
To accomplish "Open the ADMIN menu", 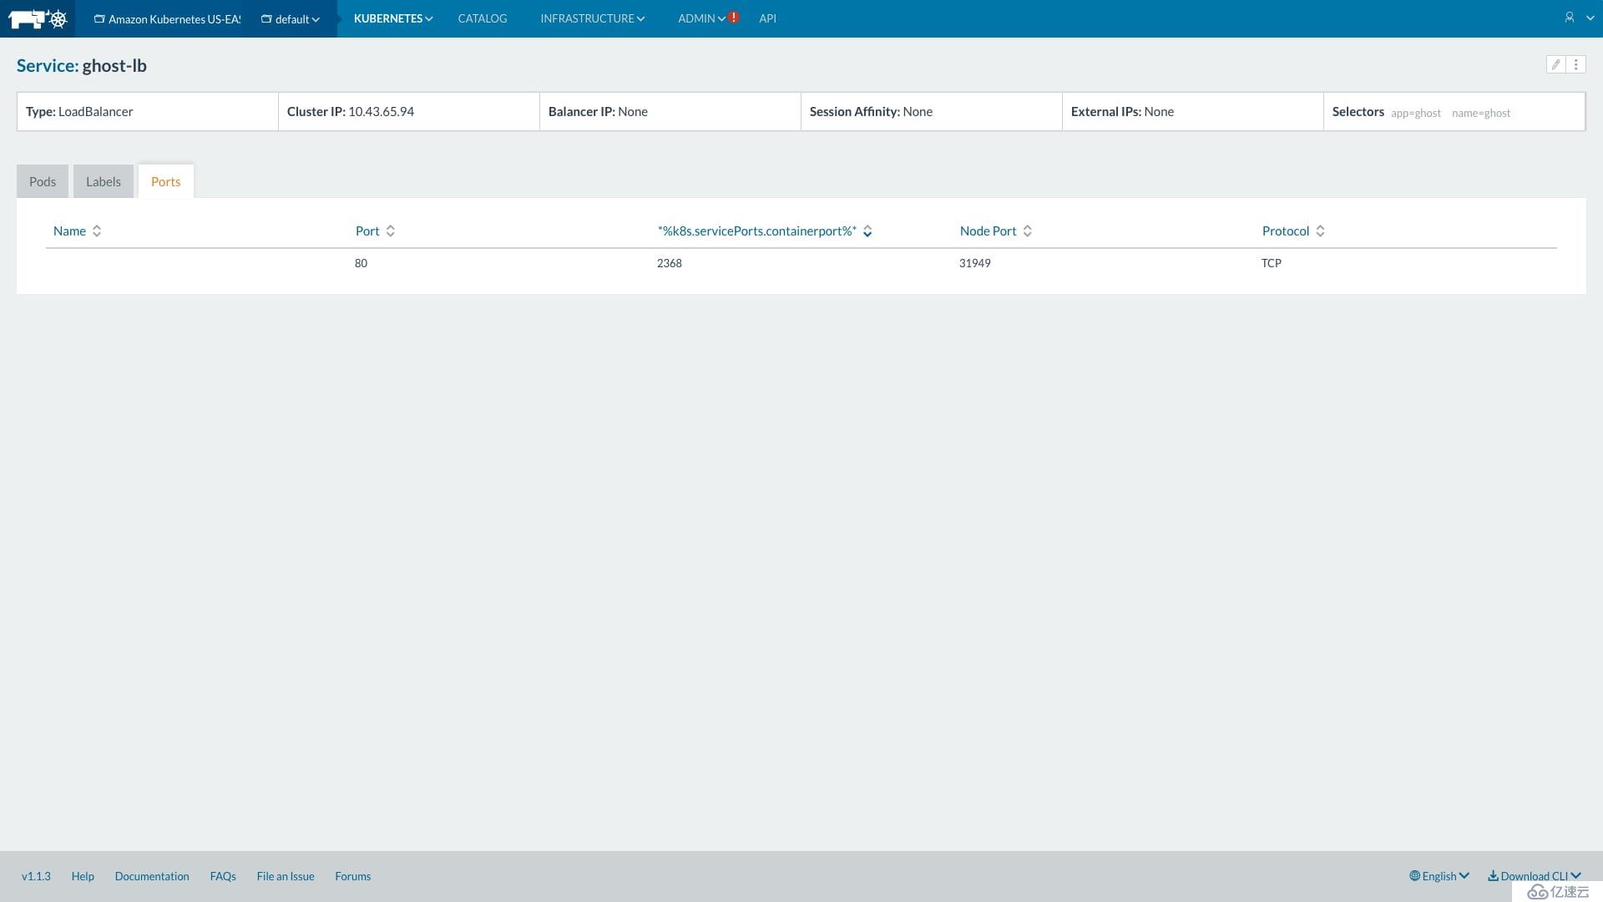I will tap(701, 18).
